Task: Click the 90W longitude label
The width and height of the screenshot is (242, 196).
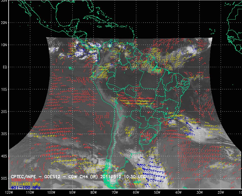Action: coord(72,193)
